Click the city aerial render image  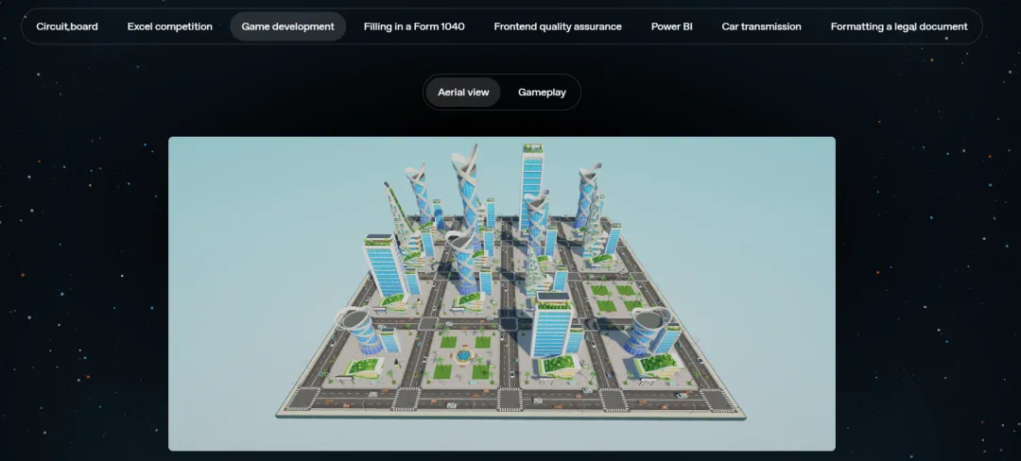(501, 293)
